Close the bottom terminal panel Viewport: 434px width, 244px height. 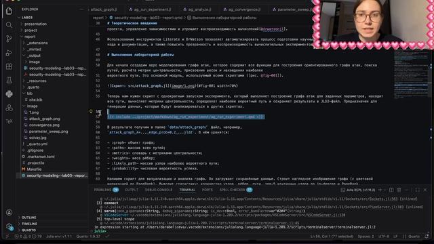click(x=425, y=190)
